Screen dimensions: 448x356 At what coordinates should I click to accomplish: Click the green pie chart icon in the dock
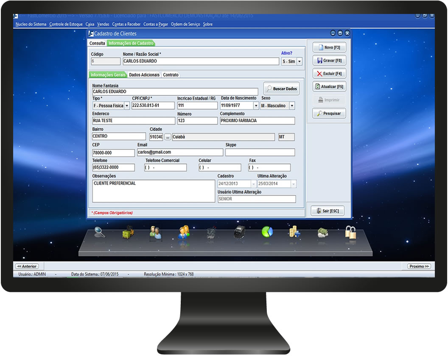click(267, 232)
